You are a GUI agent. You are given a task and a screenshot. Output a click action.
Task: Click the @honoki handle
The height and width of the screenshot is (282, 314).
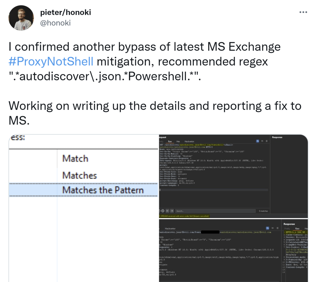tap(56, 23)
